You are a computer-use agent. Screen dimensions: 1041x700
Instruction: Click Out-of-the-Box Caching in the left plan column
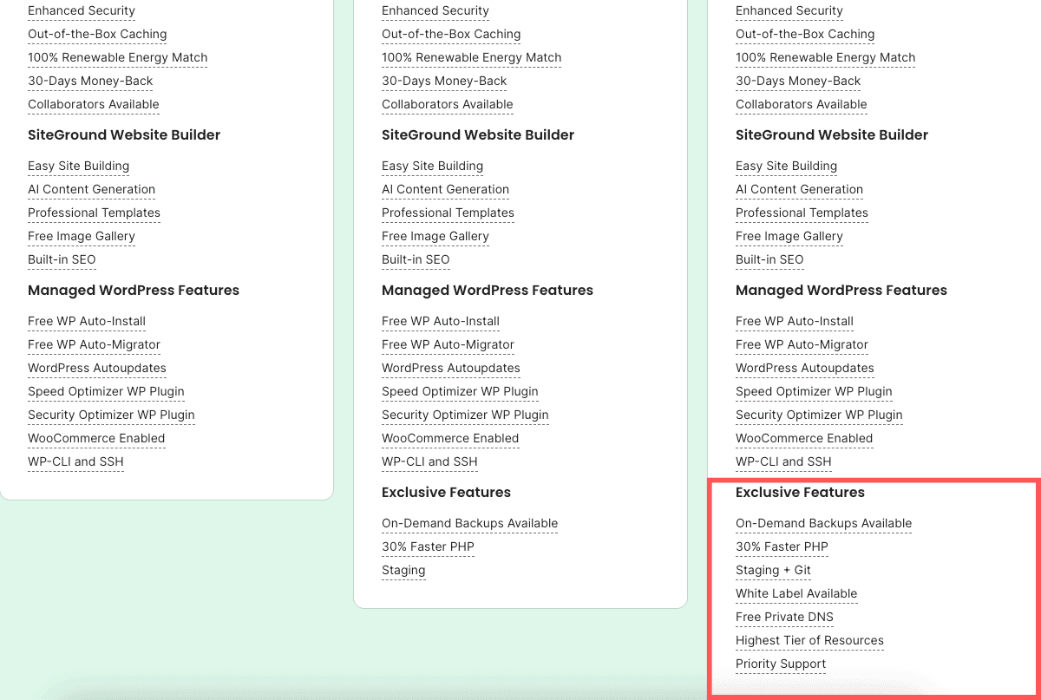[x=97, y=35]
